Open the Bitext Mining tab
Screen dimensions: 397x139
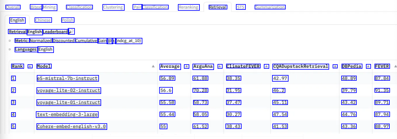pos(43,7)
